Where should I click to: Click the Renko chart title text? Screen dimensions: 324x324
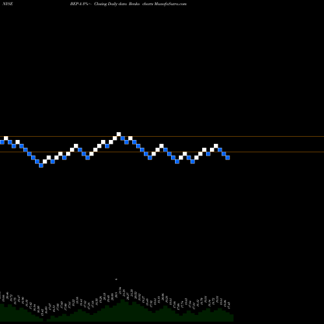tap(128, 4)
